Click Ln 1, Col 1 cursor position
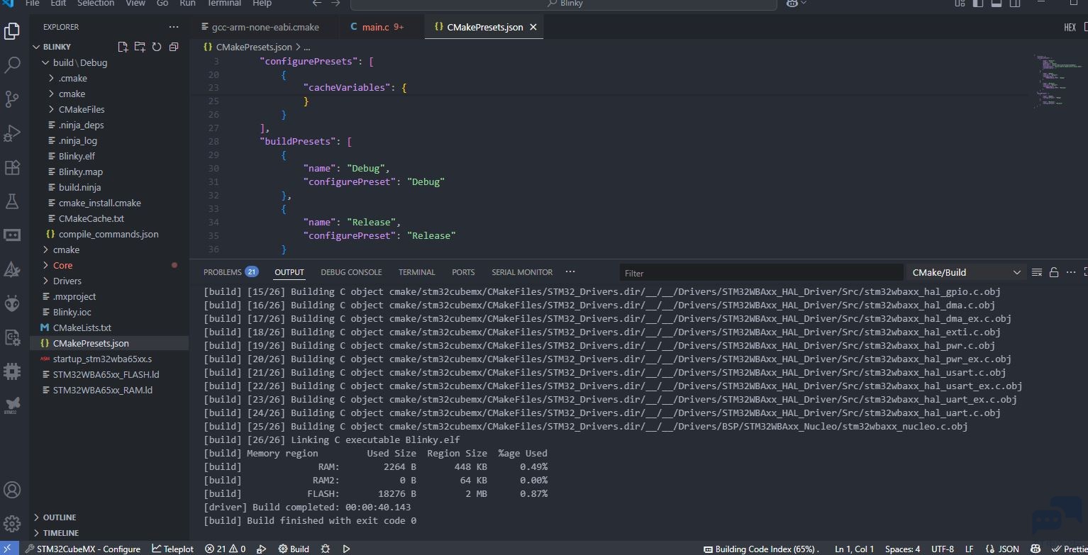This screenshot has width=1088, height=555. [x=854, y=549]
